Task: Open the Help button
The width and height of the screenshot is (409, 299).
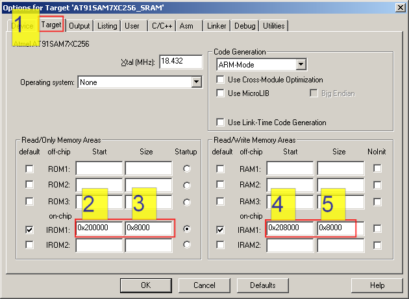Action: pos(377,285)
